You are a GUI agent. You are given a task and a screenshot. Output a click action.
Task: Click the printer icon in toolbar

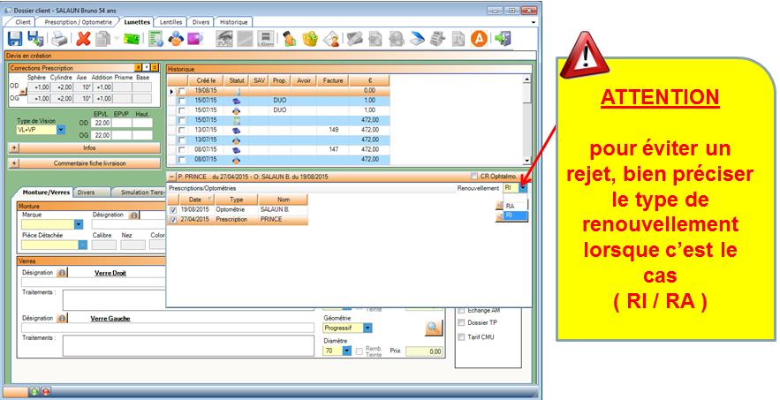pyautogui.click(x=59, y=38)
